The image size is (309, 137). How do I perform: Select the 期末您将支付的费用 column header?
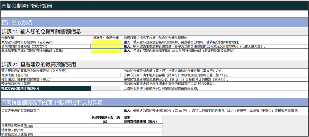pos(141,119)
